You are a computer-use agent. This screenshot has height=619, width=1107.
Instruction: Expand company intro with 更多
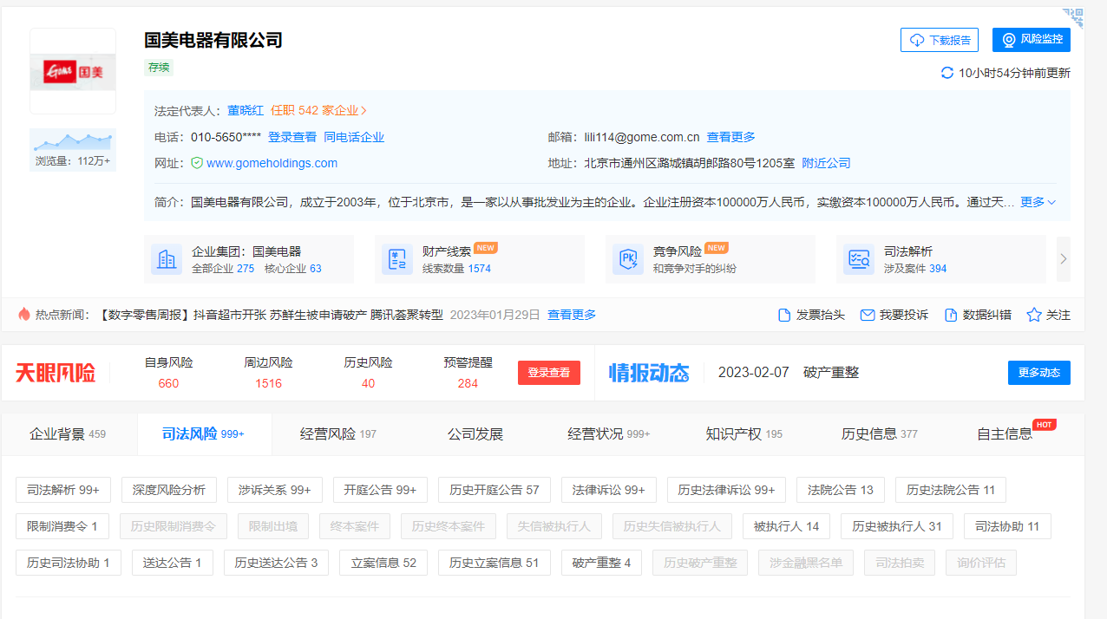1038,202
